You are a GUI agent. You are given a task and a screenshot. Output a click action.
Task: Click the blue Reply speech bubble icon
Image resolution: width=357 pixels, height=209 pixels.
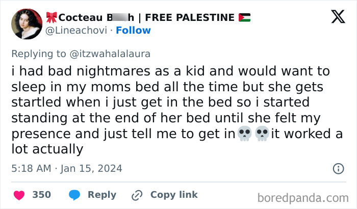[74, 195]
